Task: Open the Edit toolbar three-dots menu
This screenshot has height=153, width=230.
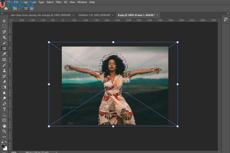Action: coord(4,137)
